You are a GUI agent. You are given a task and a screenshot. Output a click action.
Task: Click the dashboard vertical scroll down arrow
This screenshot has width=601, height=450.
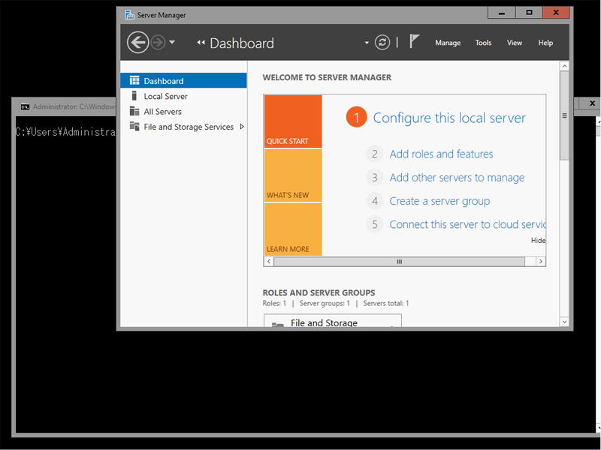564,322
